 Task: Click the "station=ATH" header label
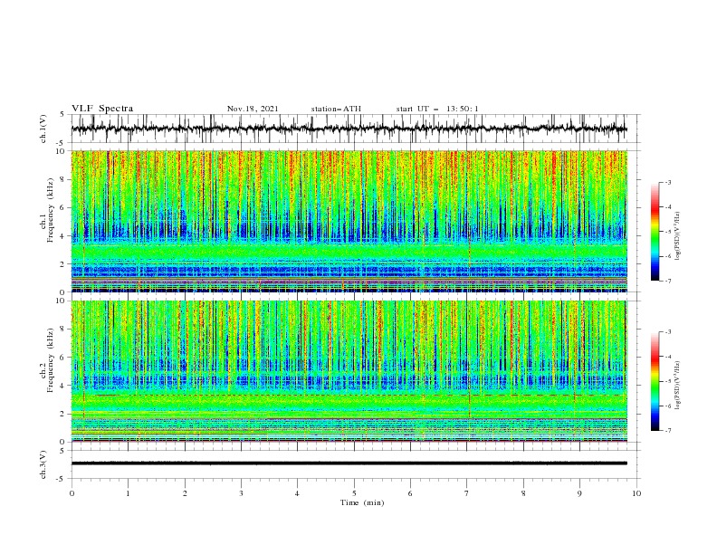coord(336,109)
